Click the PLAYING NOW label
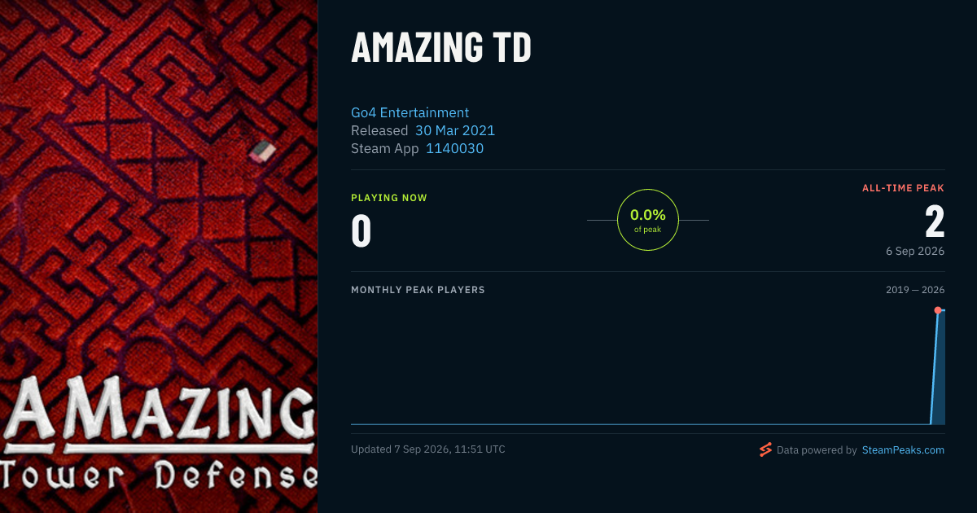 389,198
